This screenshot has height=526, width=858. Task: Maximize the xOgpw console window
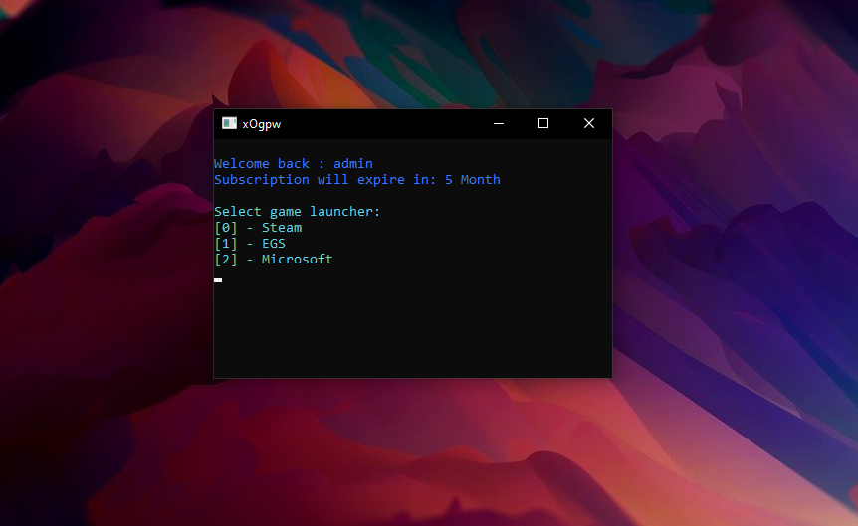tap(543, 123)
